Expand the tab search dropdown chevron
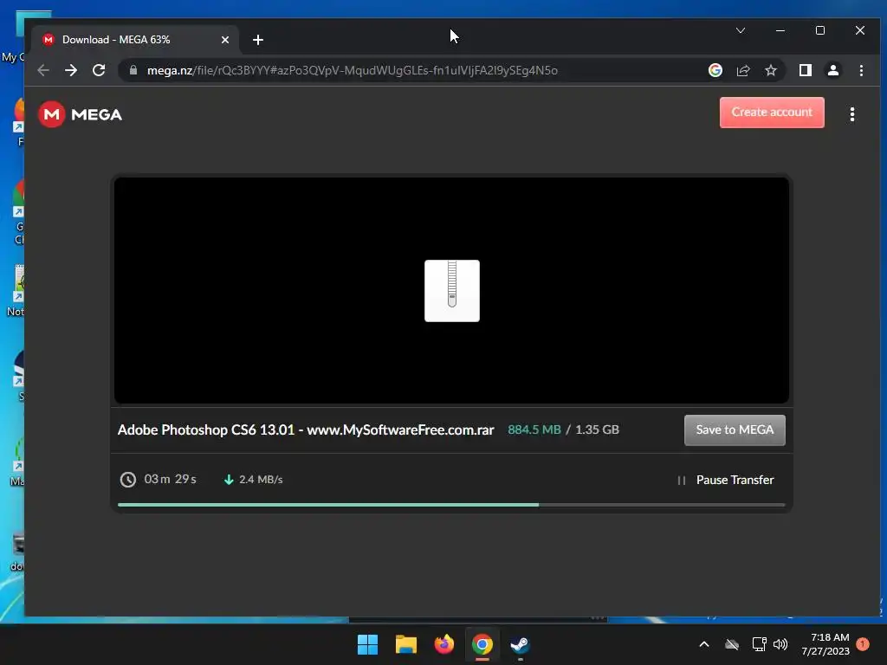Viewport: 887px width, 665px height. (x=741, y=30)
